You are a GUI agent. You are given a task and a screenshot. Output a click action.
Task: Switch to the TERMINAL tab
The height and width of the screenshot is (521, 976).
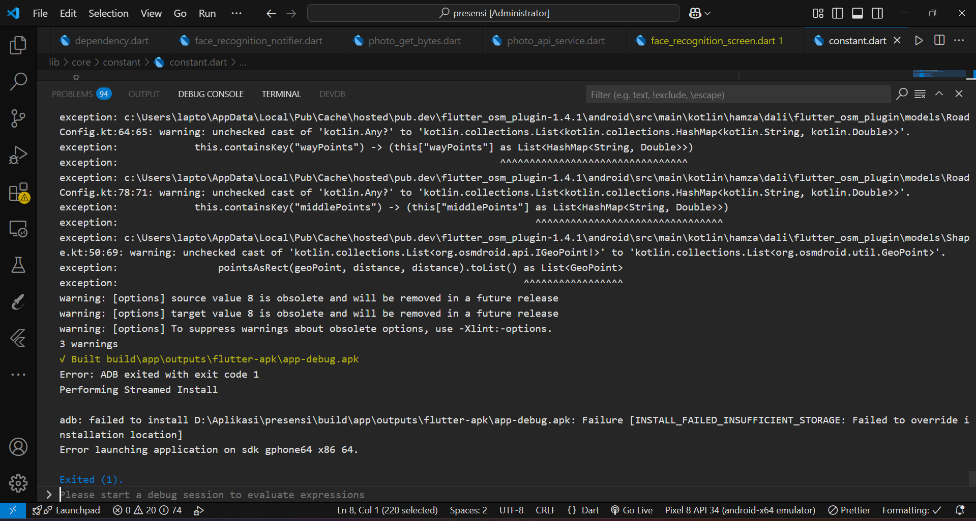tap(281, 94)
